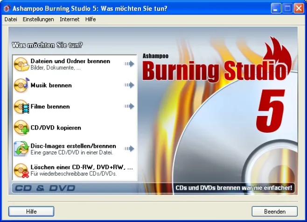Click subtitle Für wiederbeschreibbare CDs/DVDs
This screenshot has height=222, width=307.
(x=74, y=173)
